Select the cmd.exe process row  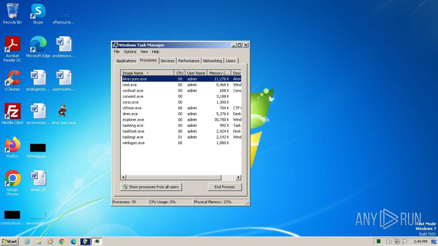(181, 85)
